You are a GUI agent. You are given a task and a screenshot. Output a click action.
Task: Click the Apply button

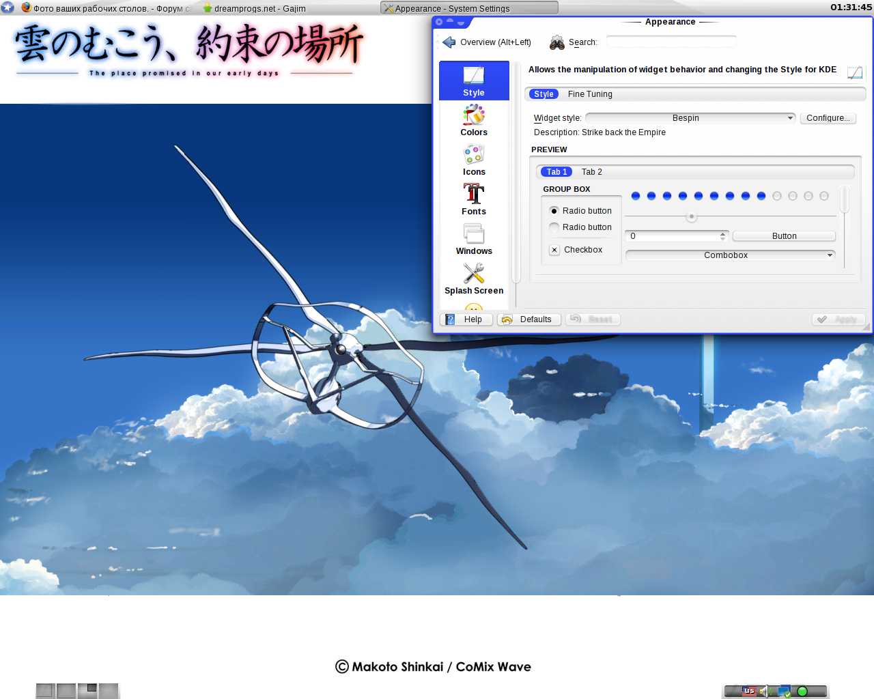(839, 319)
